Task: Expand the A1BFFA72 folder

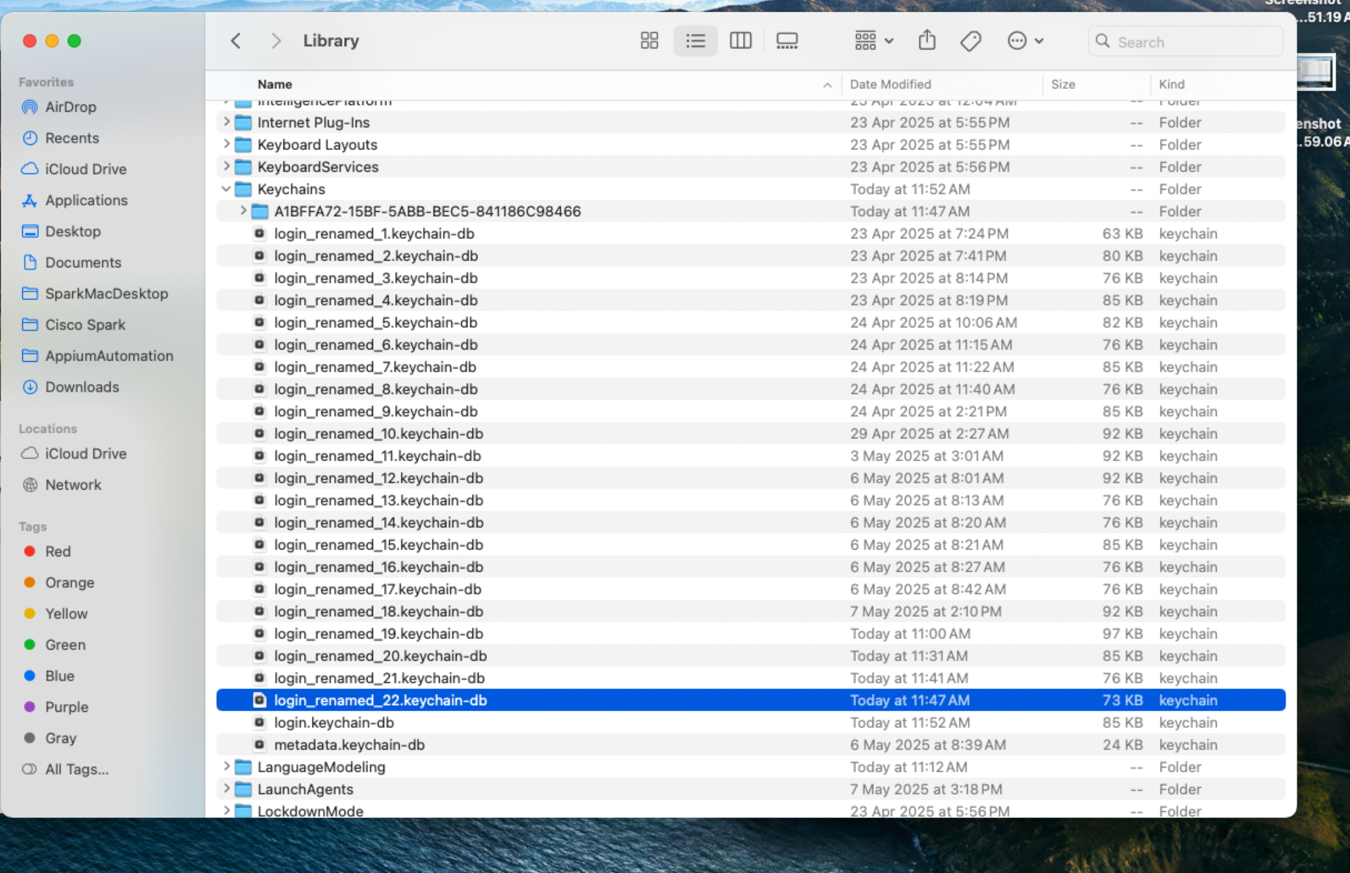Action: (243, 211)
